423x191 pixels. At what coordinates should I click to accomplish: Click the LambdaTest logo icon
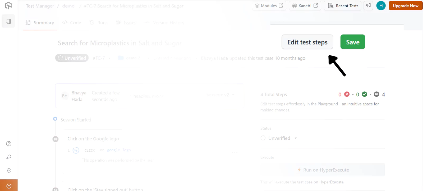click(x=8, y=6)
